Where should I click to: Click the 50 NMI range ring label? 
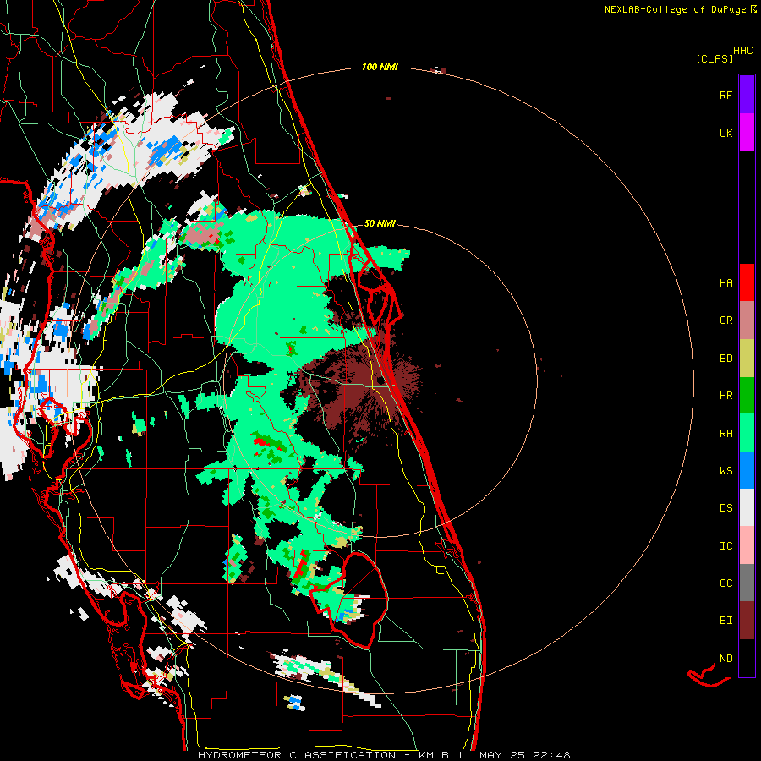point(380,223)
